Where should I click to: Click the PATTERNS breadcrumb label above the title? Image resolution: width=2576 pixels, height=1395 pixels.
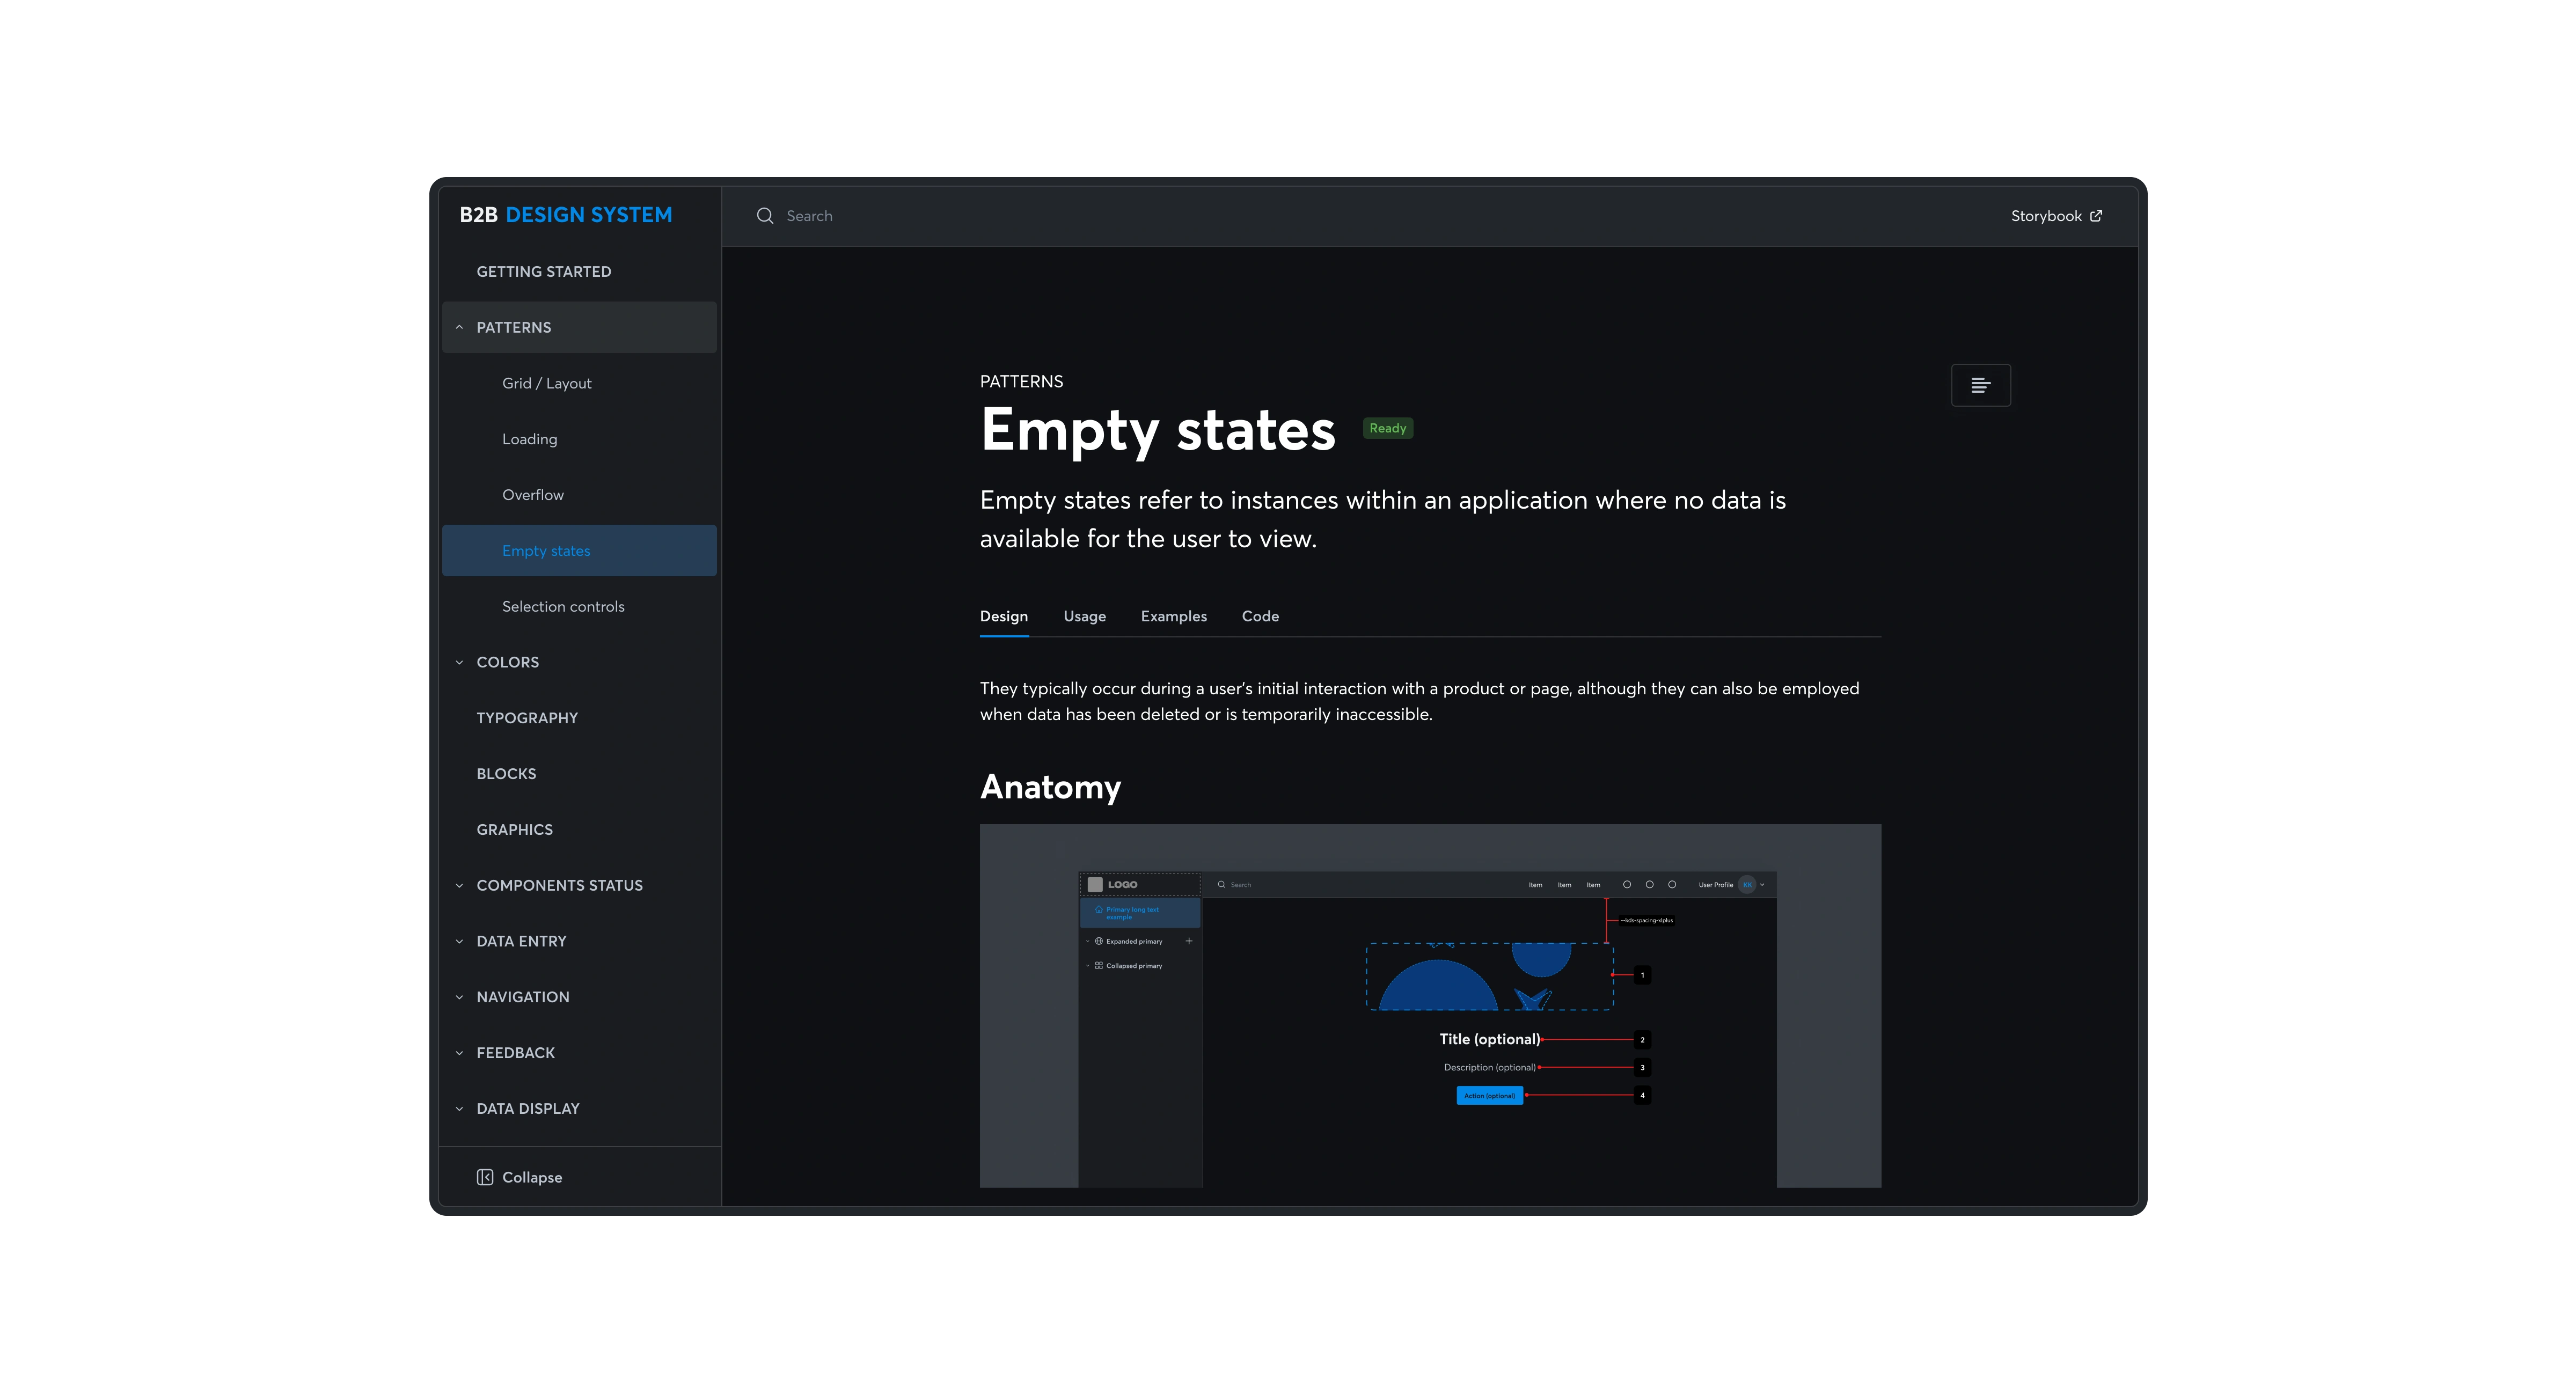[x=1021, y=381]
